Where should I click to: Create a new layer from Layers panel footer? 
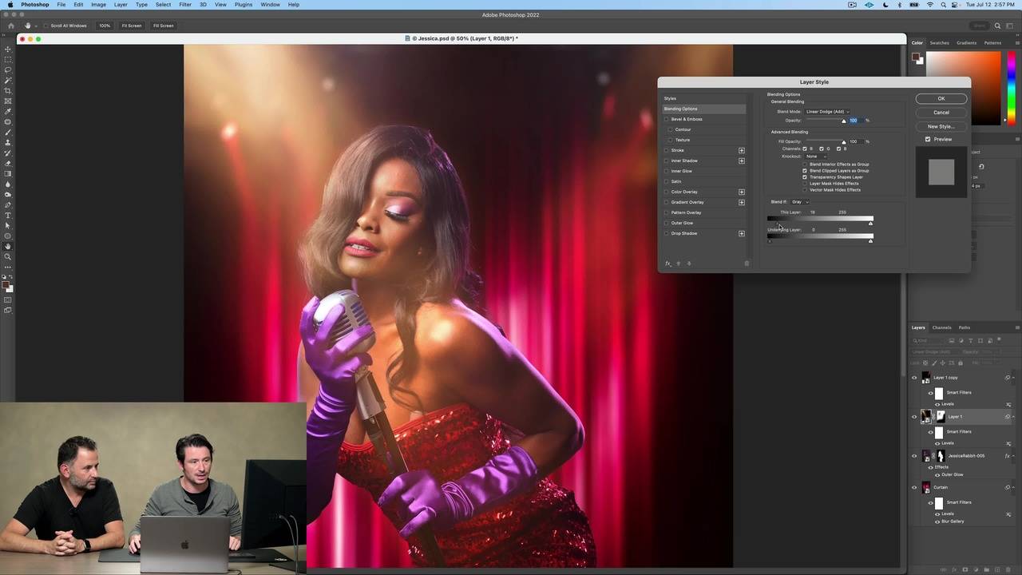(x=996, y=570)
